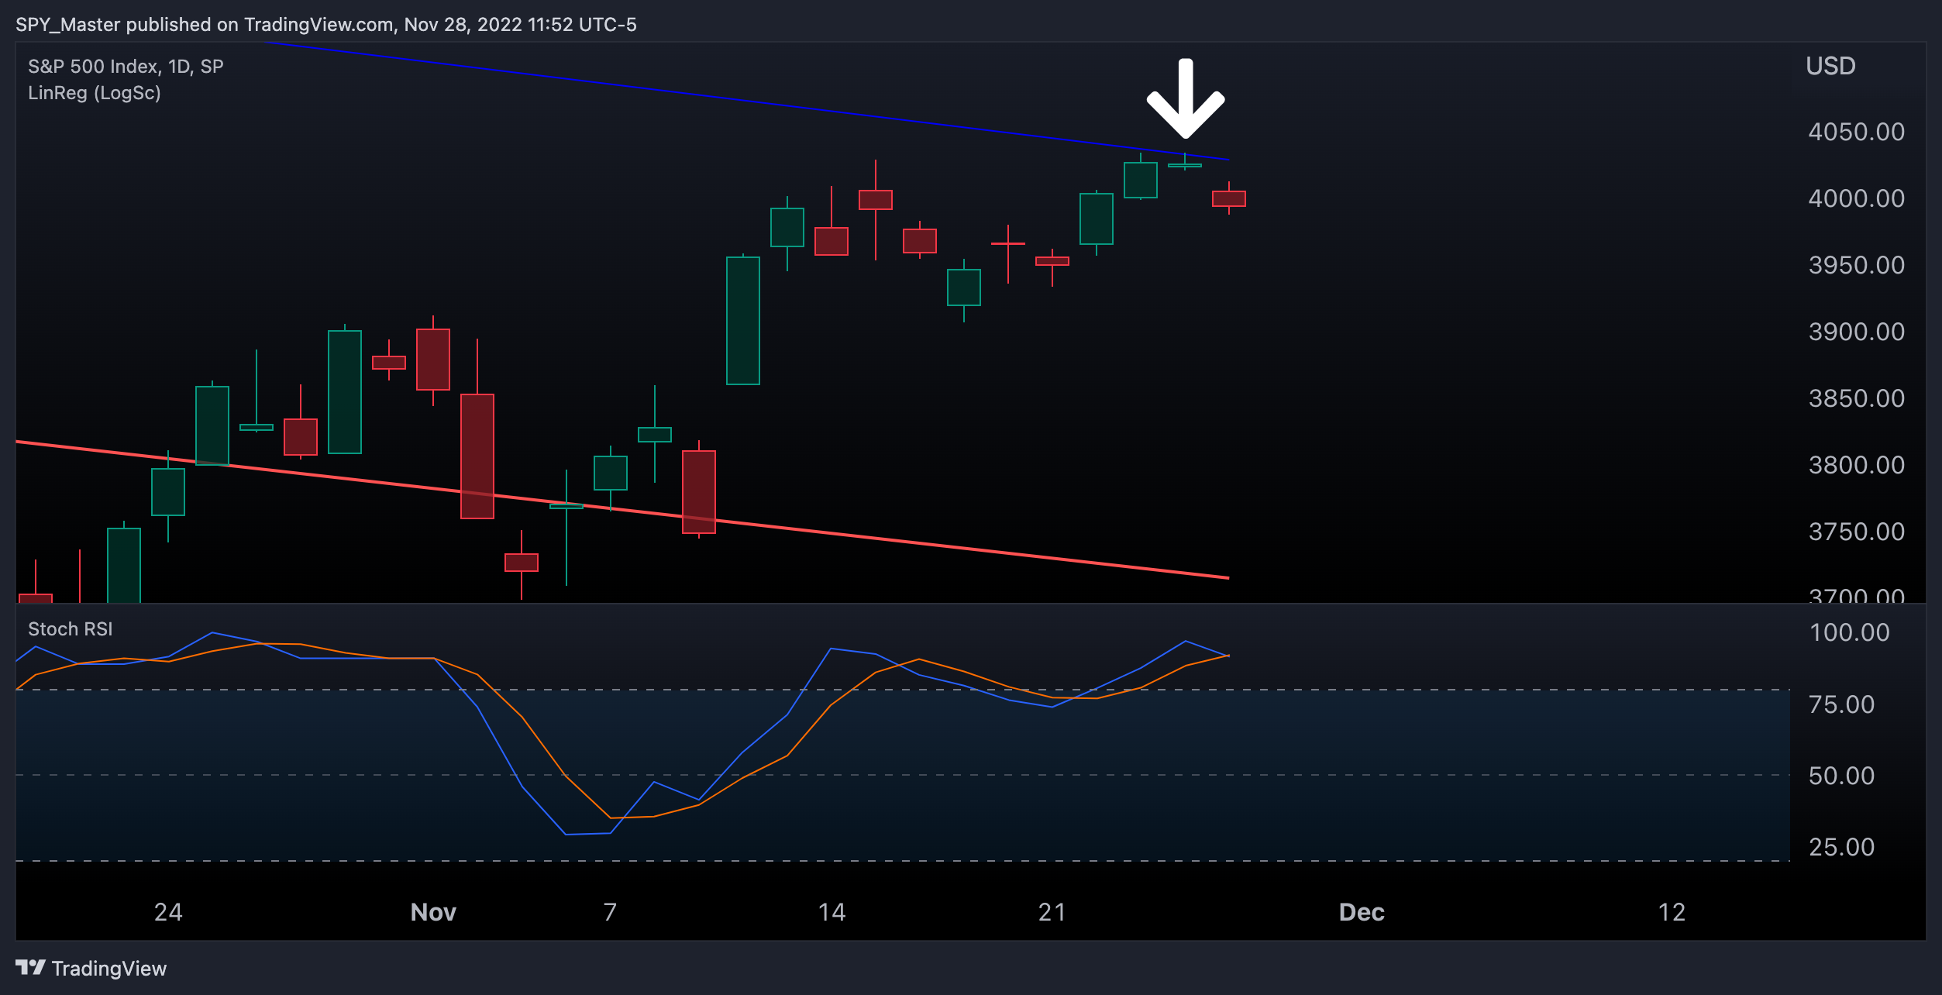Click the LinReg (LogSc) indicator label
The height and width of the screenshot is (995, 1942).
(x=95, y=93)
